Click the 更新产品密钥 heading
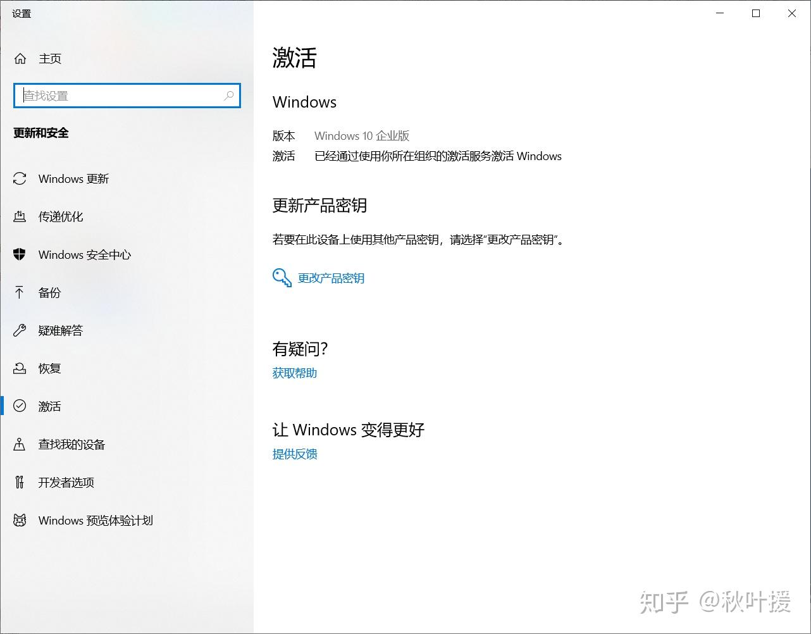Screen dimensions: 811x634 click(x=319, y=206)
